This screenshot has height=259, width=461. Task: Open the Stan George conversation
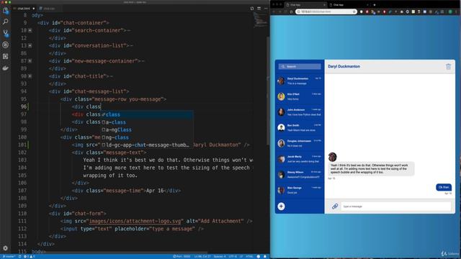tap(300, 190)
